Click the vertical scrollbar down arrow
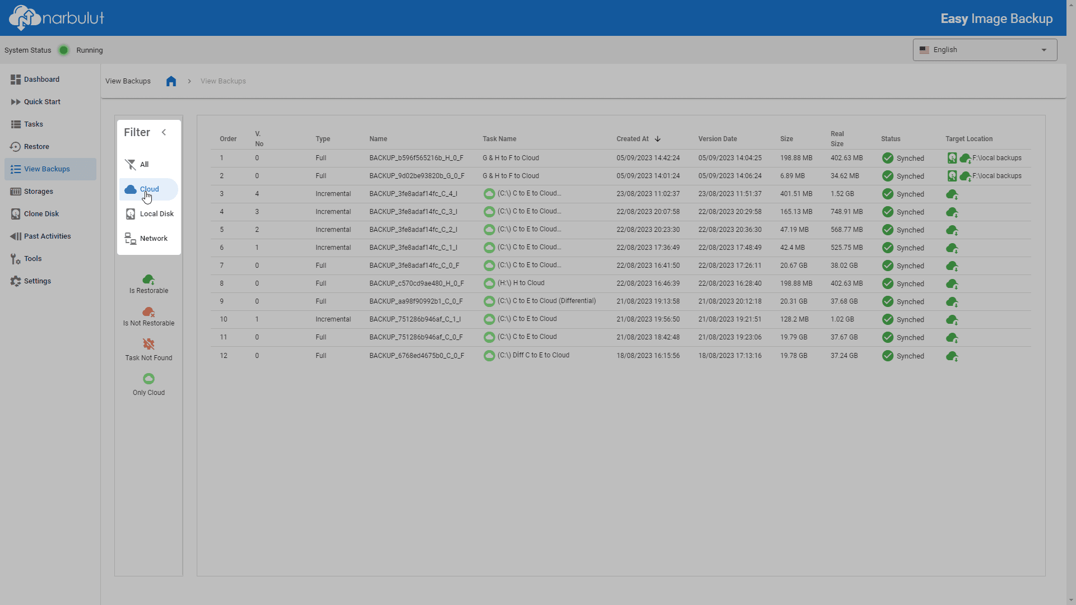Screen dimensions: 1076x605 1071,600
